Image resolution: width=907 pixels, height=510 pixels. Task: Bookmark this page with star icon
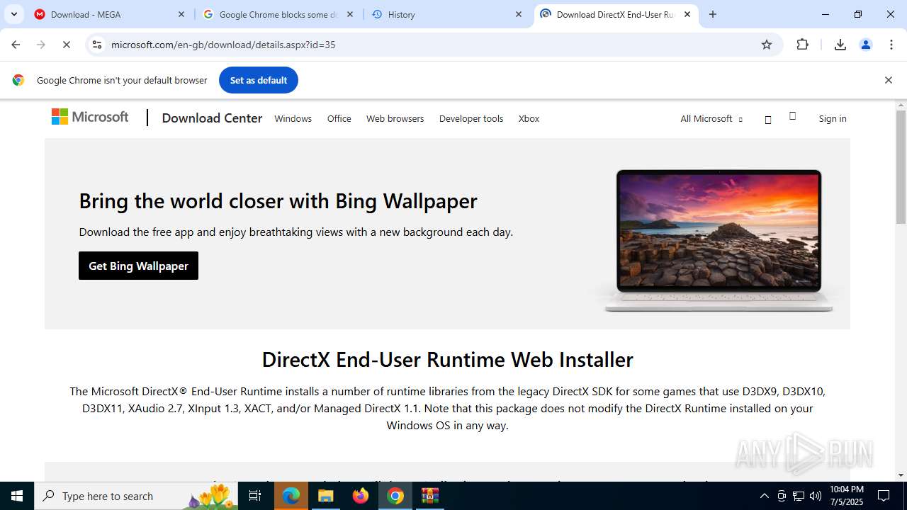tap(767, 45)
